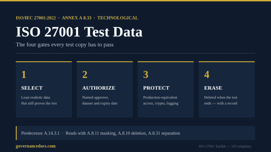Click the 'PROTECT' card heading
This screenshot has width=271, height=152.
coord(156,88)
